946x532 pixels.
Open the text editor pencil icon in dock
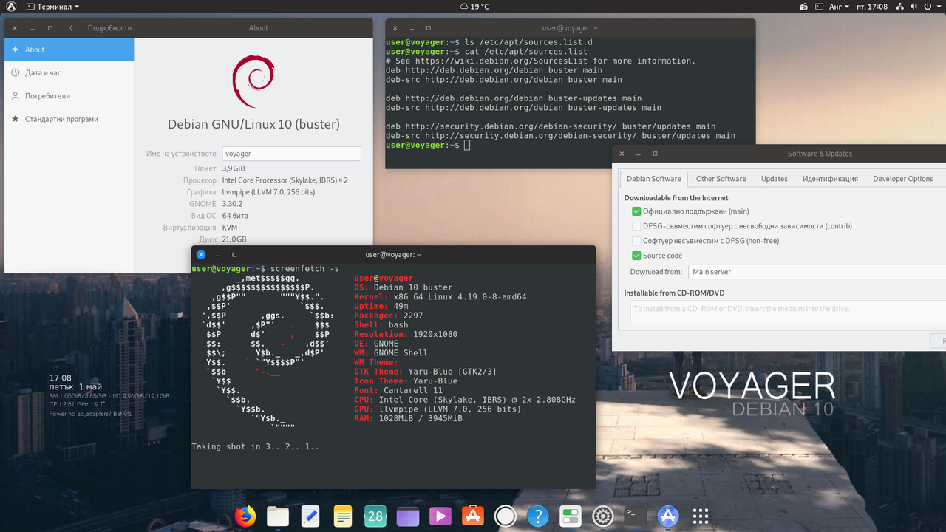[310, 516]
